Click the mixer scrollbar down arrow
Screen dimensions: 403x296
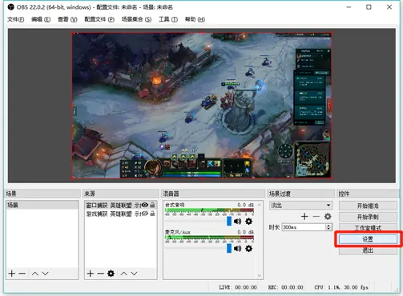point(259,275)
